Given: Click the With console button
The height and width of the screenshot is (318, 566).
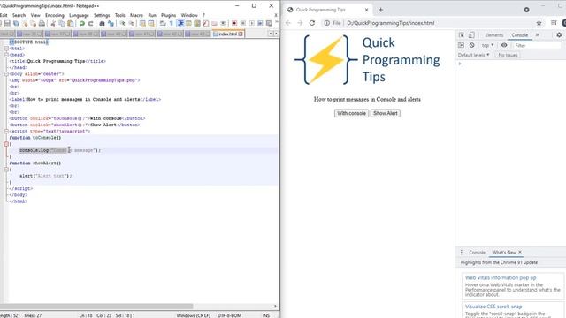Looking at the screenshot, I should point(351,113).
